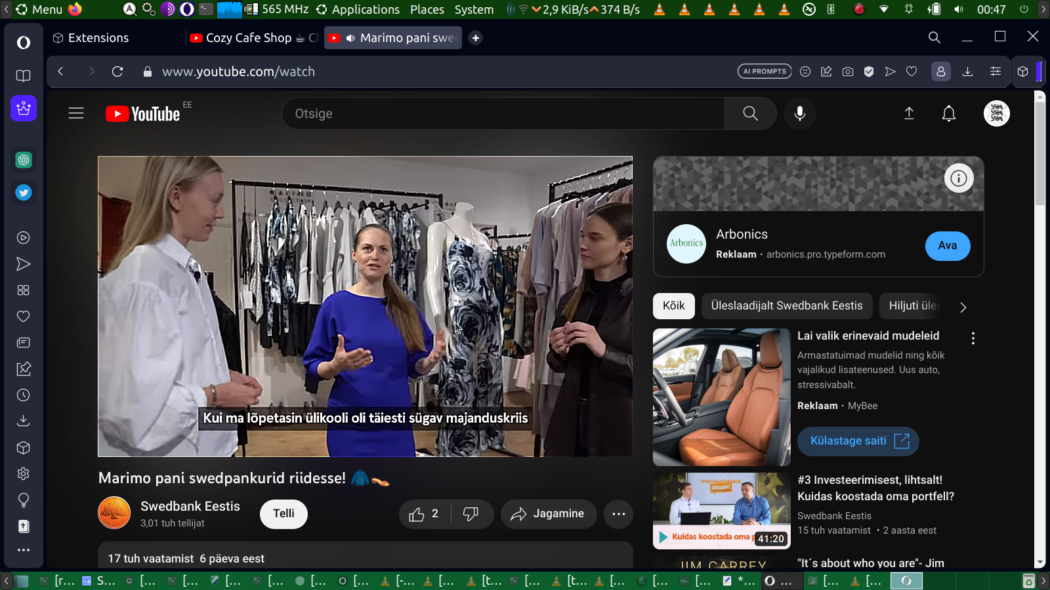Open the YouTube hamburger guide menu
Image resolution: width=1050 pixels, height=590 pixels.
pyautogui.click(x=76, y=113)
